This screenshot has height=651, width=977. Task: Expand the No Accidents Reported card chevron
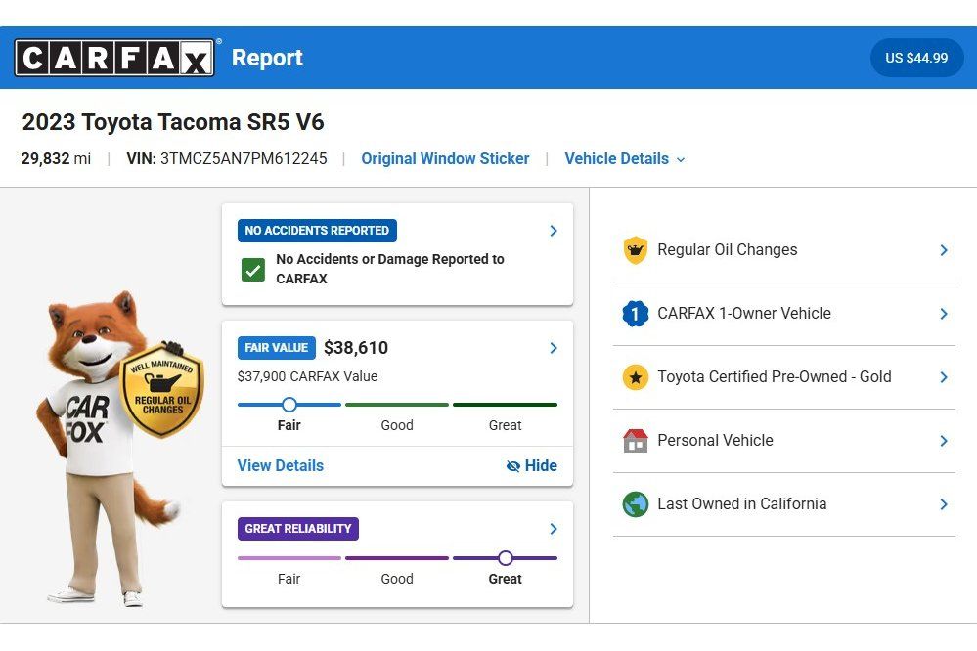pos(554,231)
